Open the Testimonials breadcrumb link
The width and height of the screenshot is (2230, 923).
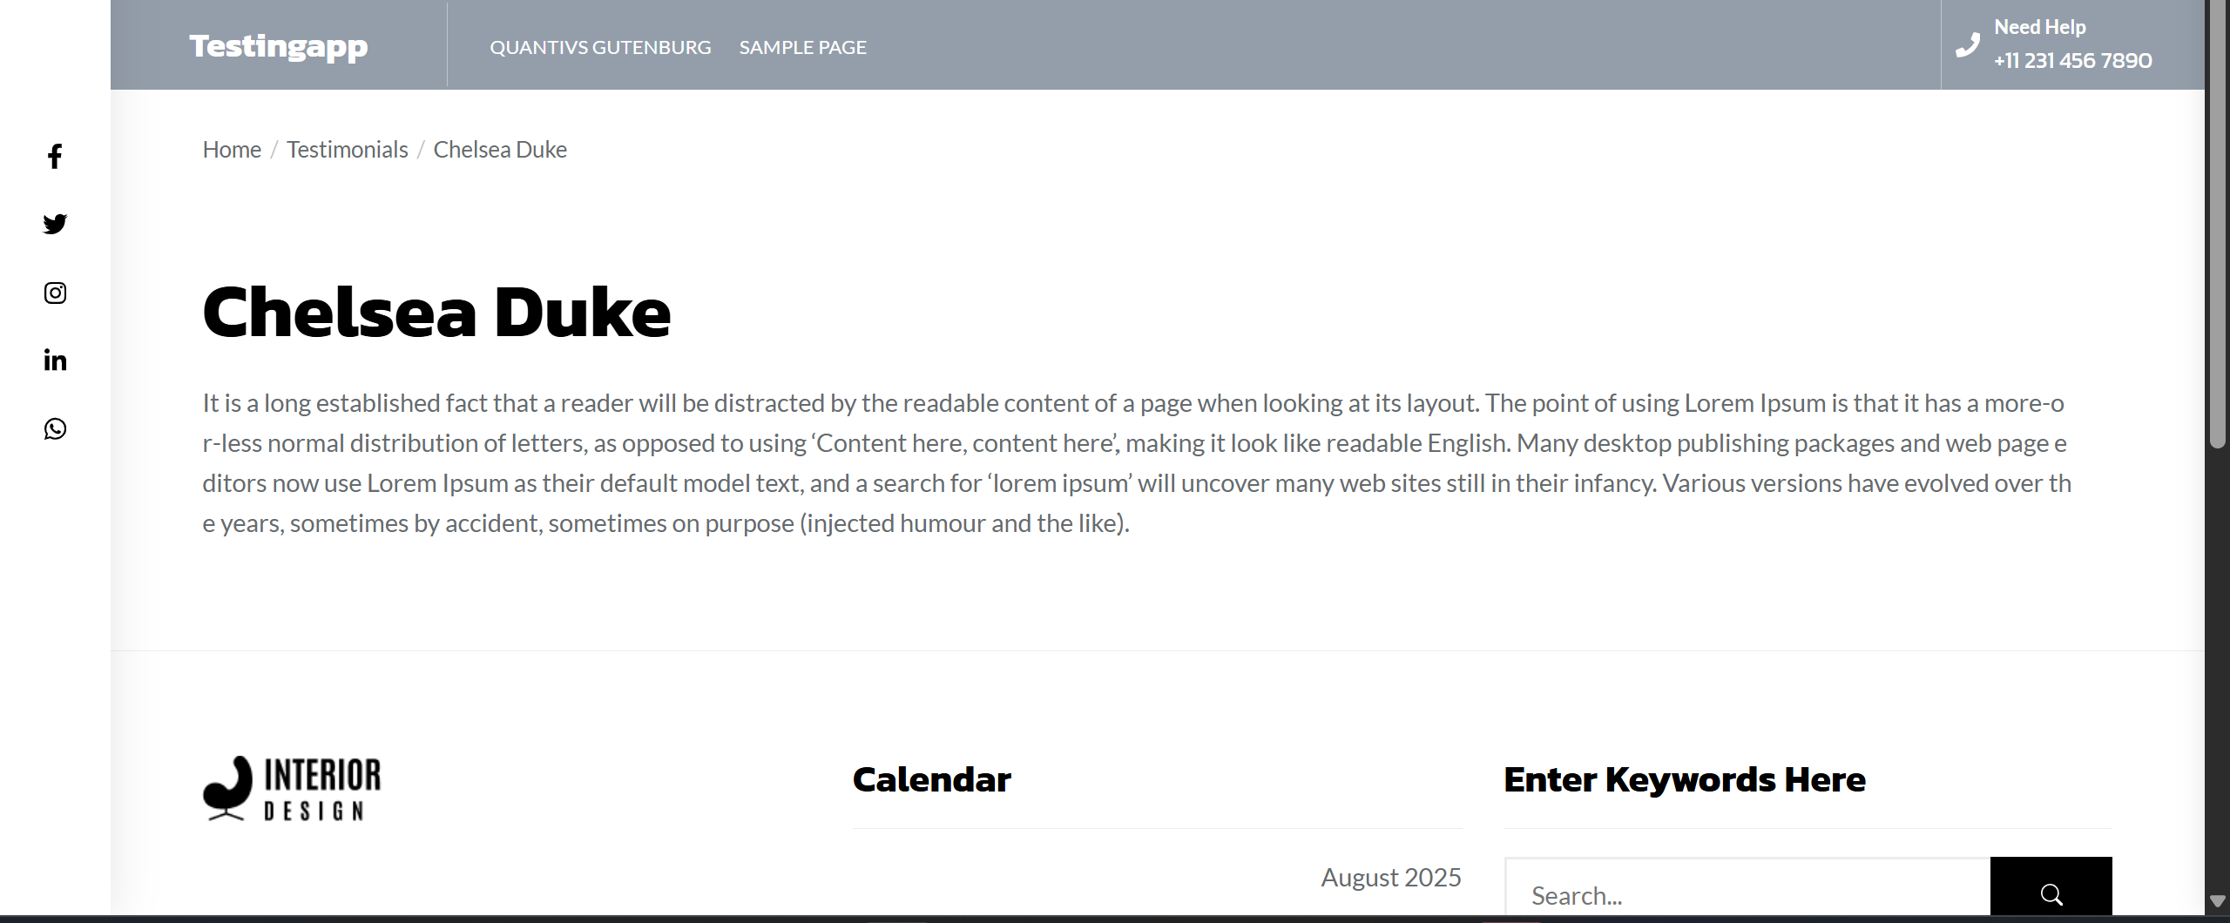tap(347, 150)
